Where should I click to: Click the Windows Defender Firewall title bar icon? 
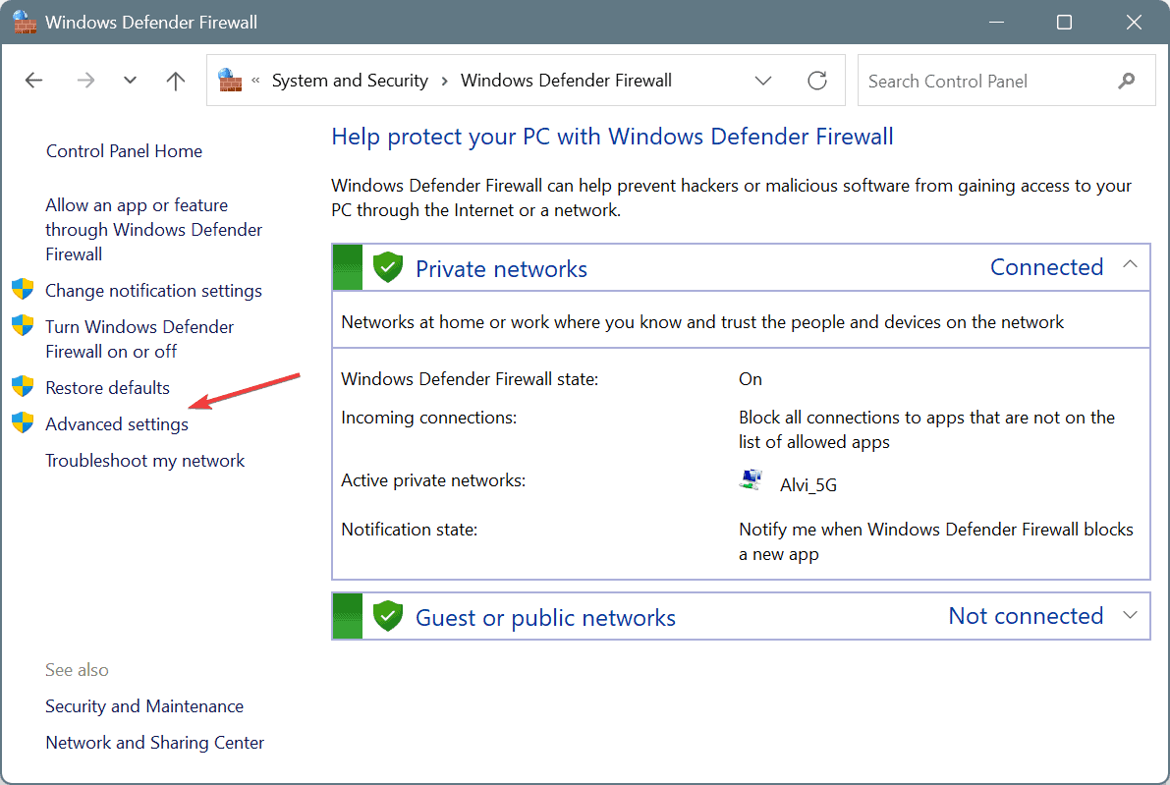pyautogui.click(x=25, y=22)
